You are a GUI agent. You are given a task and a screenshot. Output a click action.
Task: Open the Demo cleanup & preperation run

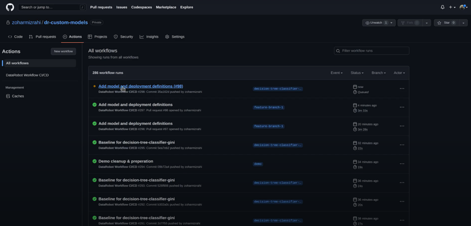(x=126, y=161)
